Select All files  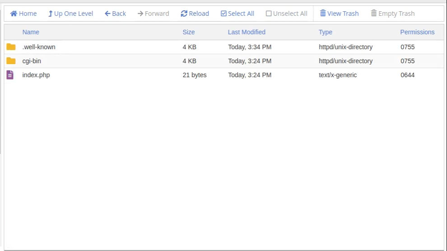pyautogui.click(x=237, y=14)
